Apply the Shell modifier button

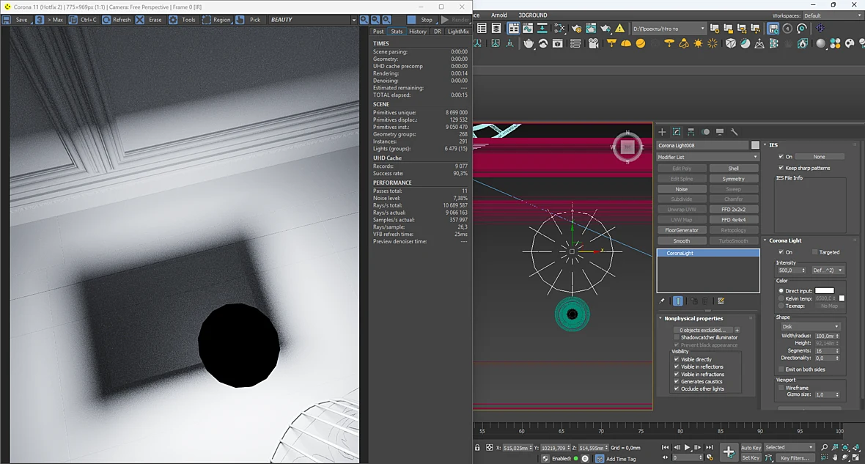coord(733,169)
